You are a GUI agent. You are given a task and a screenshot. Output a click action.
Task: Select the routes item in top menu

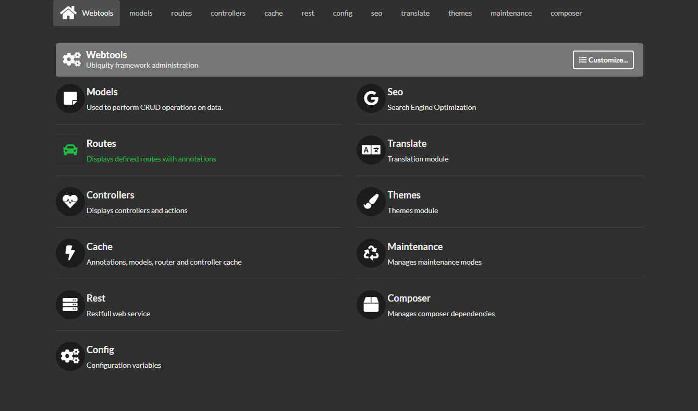coord(181,13)
